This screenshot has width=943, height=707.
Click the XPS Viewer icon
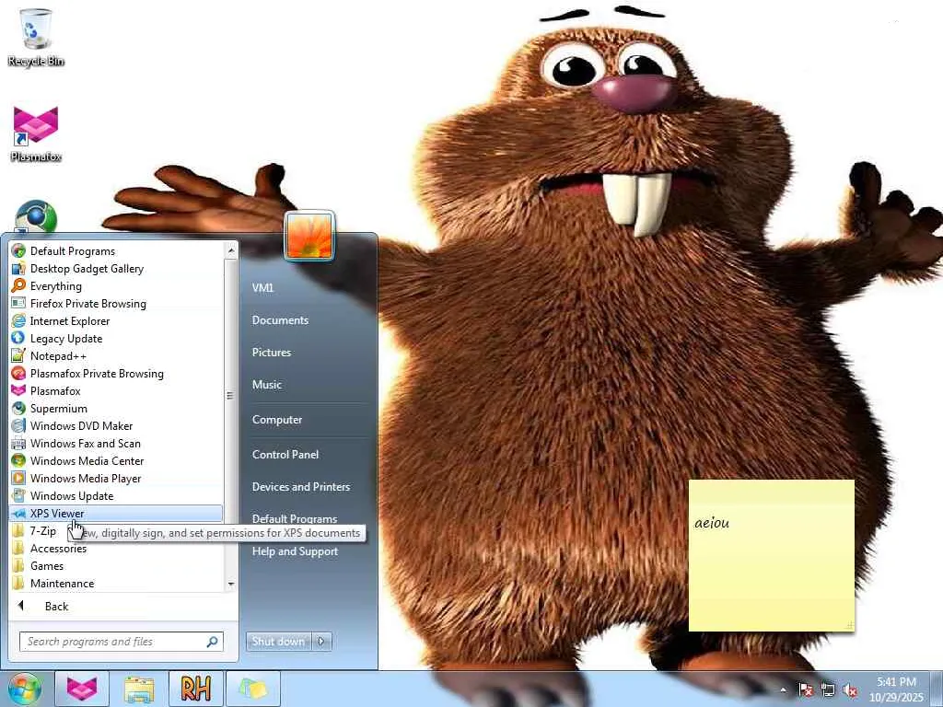(x=18, y=514)
